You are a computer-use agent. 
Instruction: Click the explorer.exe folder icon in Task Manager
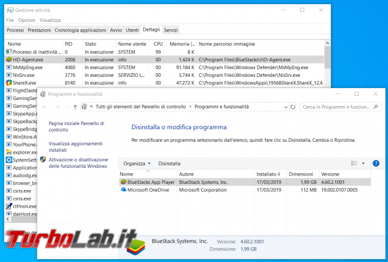(x=9, y=152)
